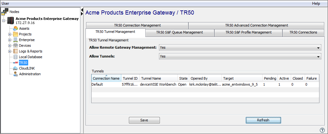Open Allow Remote Gateway Management dropdown
This screenshot has width=328, height=134.
pyautogui.click(x=240, y=48)
